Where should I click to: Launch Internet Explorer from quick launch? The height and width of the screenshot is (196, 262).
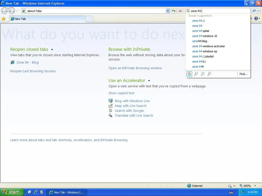point(36,192)
